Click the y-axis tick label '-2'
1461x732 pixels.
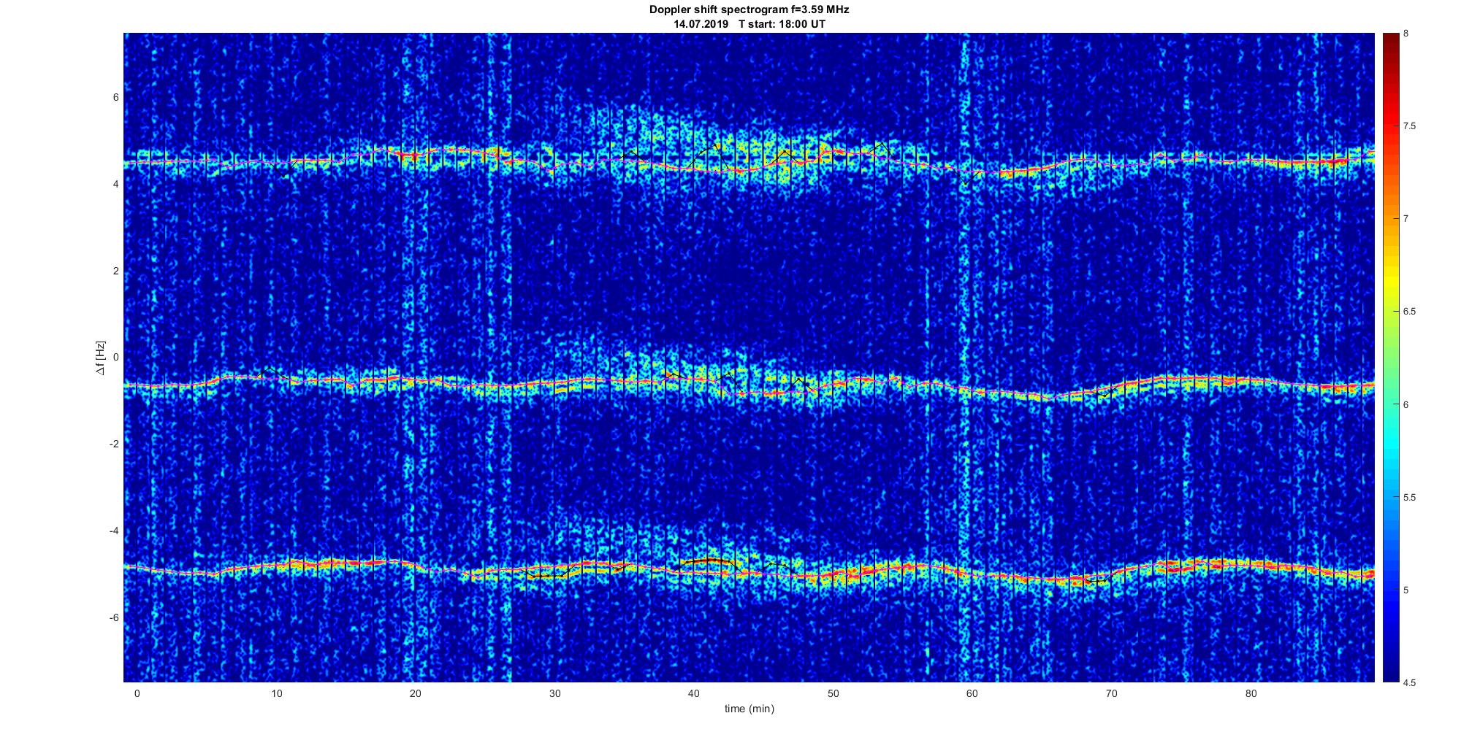pyautogui.click(x=114, y=444)
